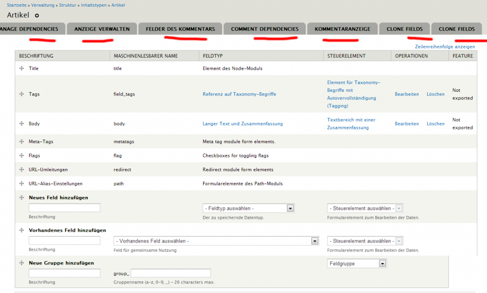
Task: Click the plus icon next to Artikel
Action: pyautogui.click(x=37, y=16)
